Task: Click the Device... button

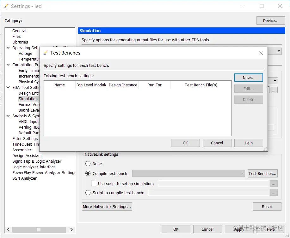Action: (271, 20)
